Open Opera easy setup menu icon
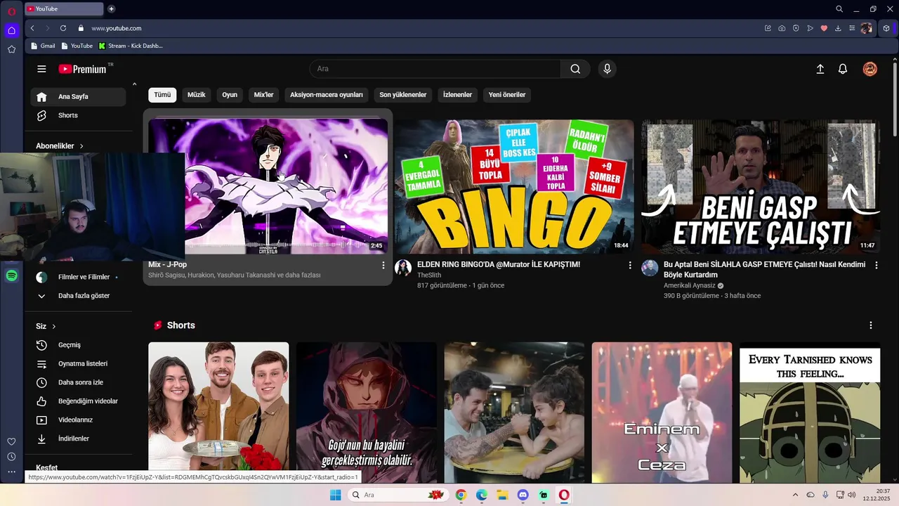This screenshot has width=899, height=506. click(x=852, y=28)
